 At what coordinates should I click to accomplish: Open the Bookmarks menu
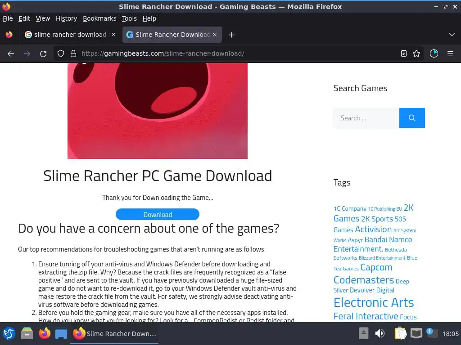99,18
